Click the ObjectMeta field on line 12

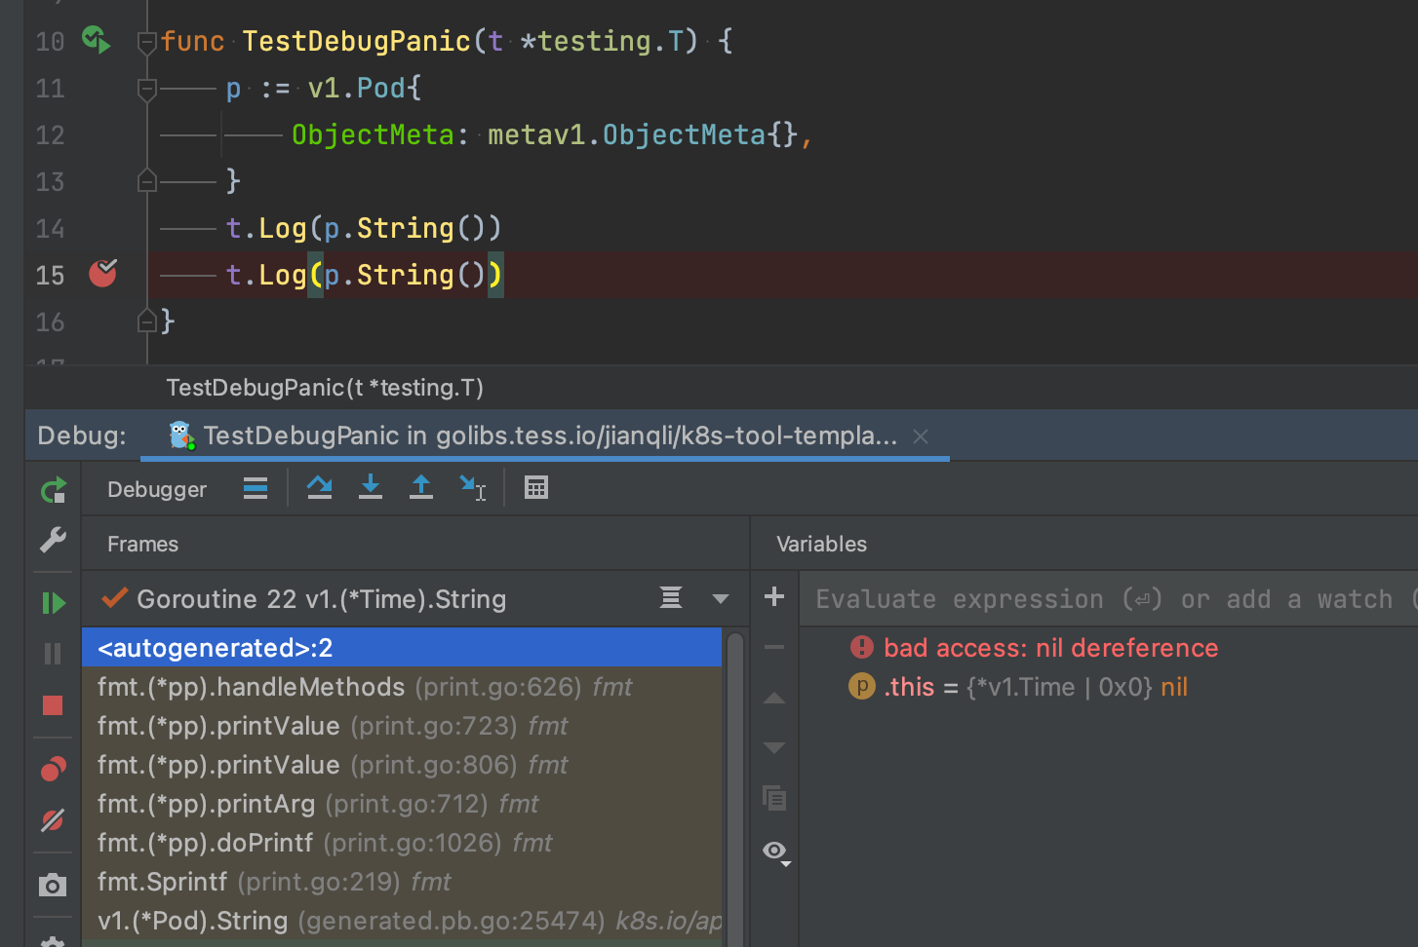tap(373, 134)
